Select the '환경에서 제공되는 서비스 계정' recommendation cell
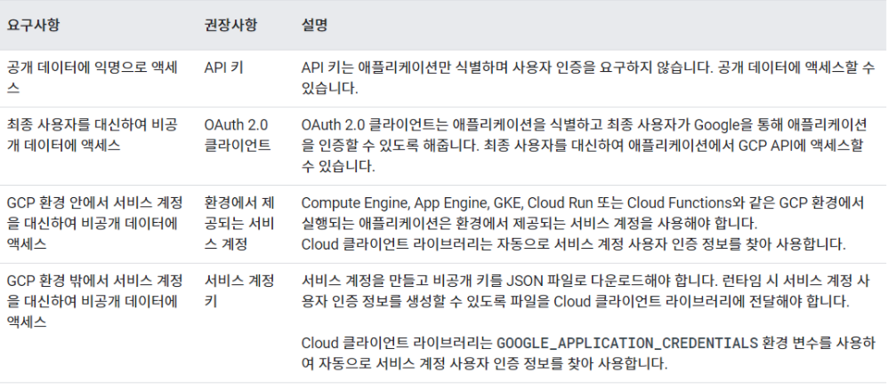Viewport: 896px width, 389px height. tap(239, 224)
